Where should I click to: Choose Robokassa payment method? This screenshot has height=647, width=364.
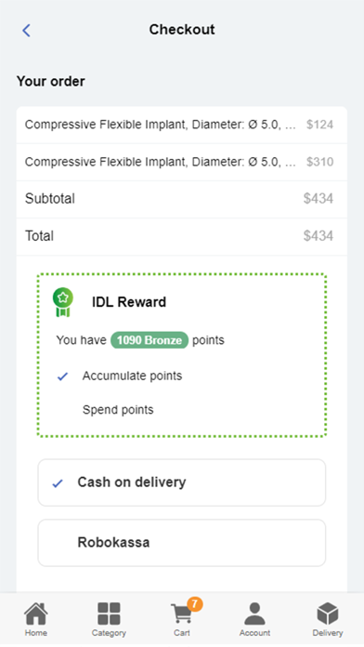(182, 543)
